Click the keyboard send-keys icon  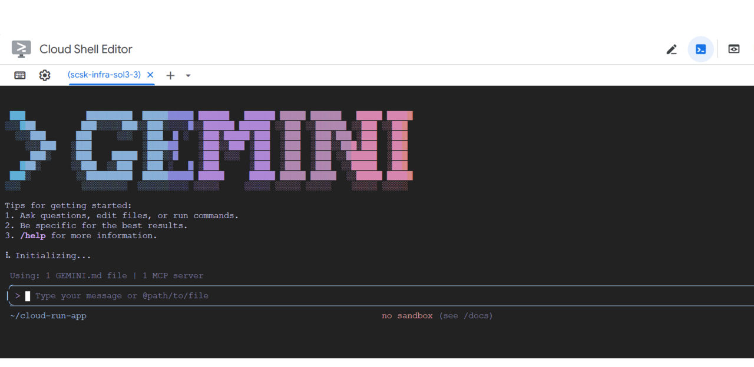(20, 75)
